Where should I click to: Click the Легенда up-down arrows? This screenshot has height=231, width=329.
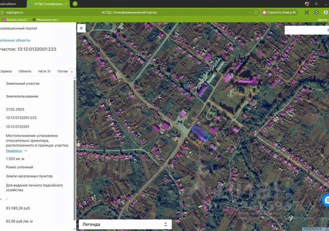pos(166,224)
